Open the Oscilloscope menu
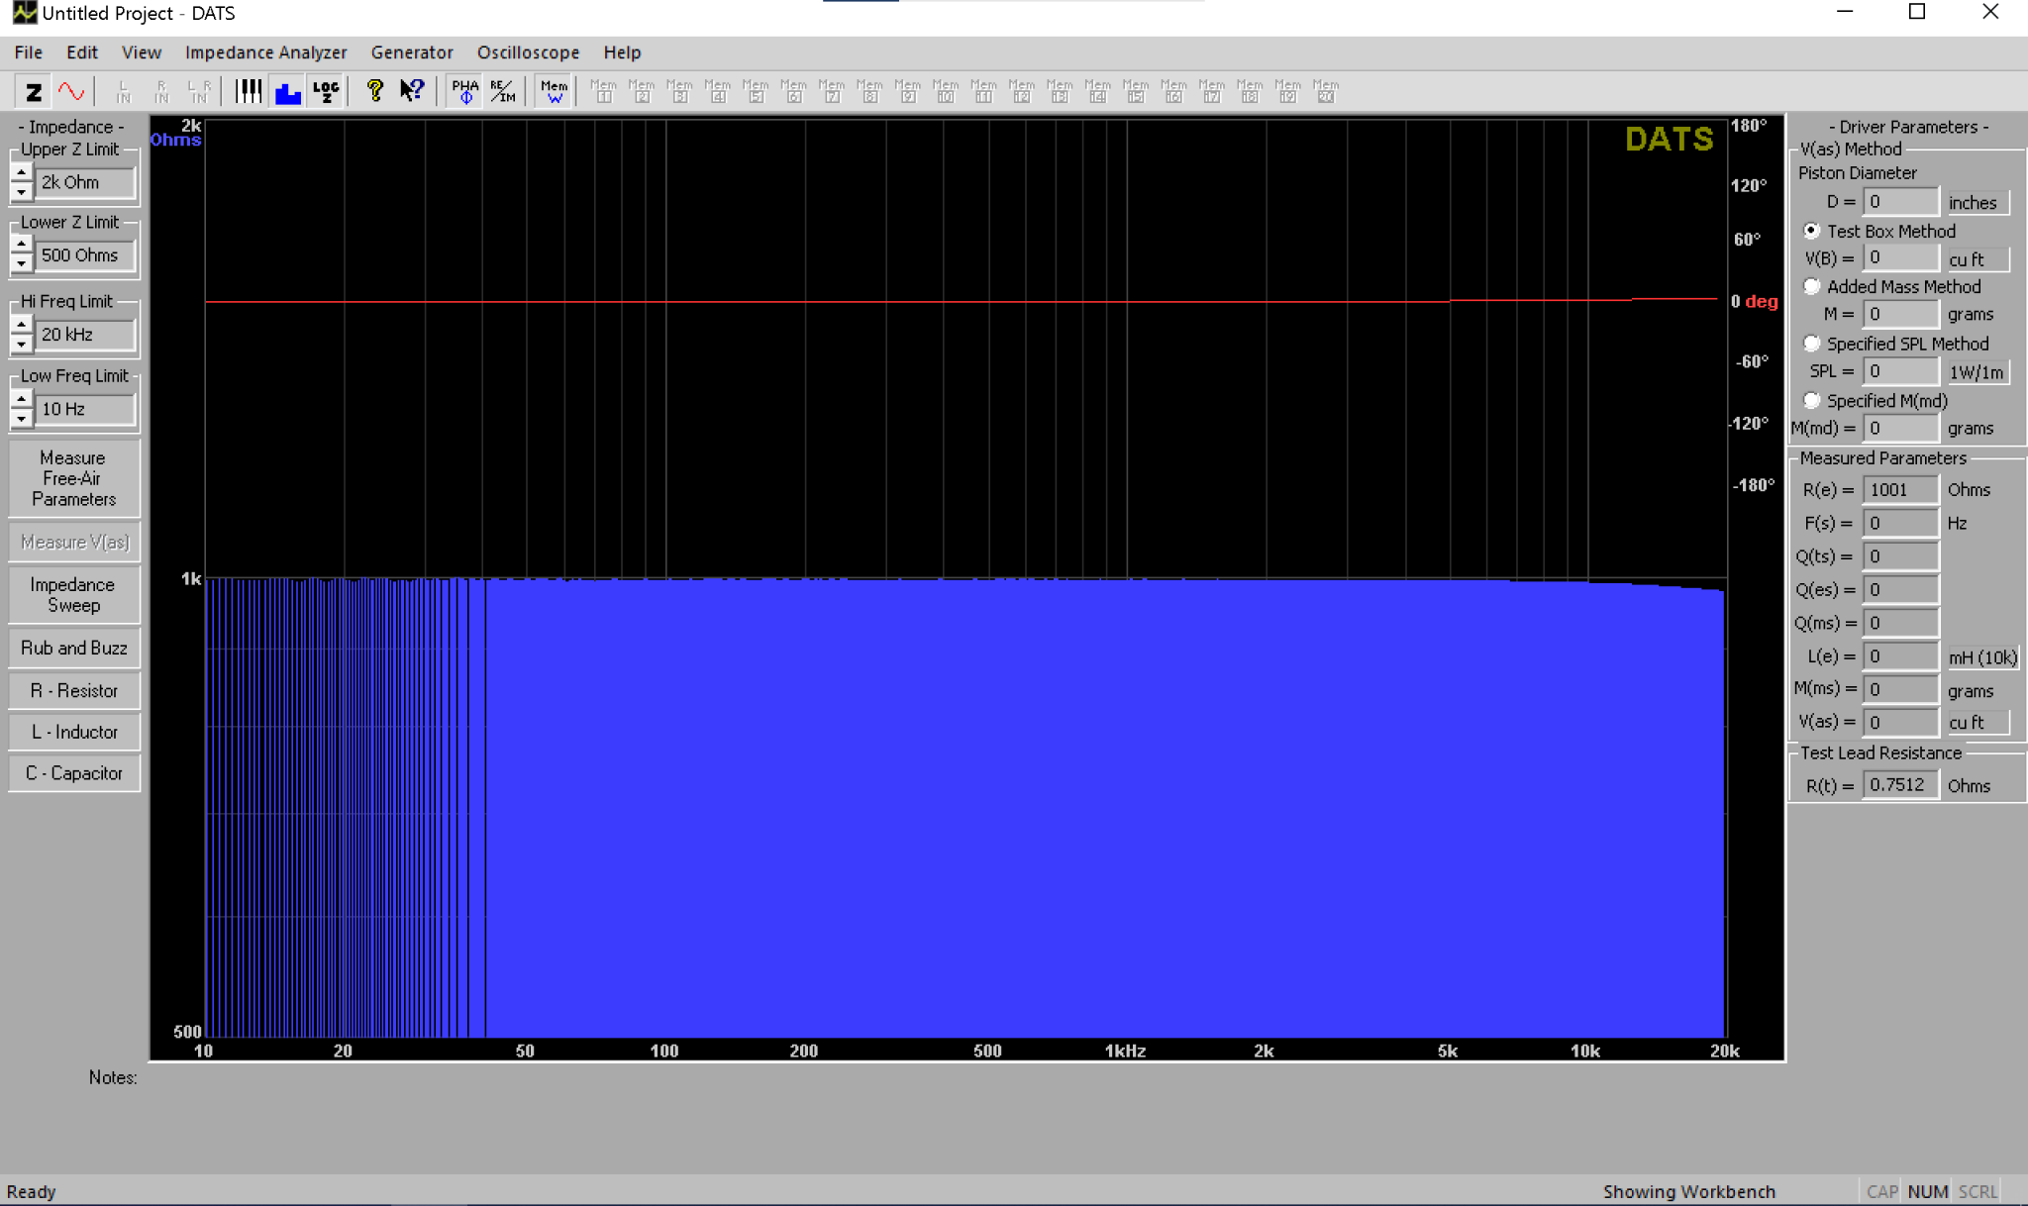2028x1206 pixels. [528, 52]
